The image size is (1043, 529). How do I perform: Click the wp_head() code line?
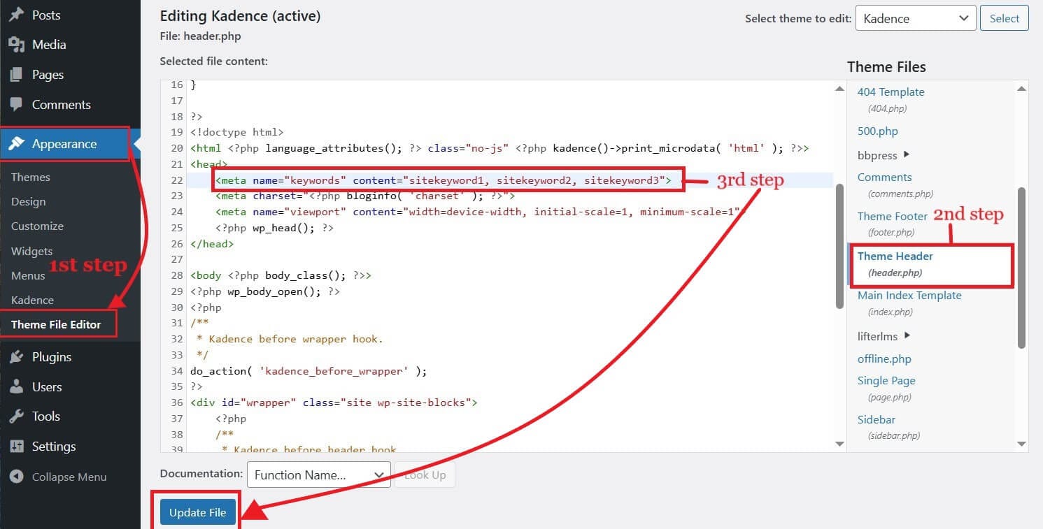point(274,228)
